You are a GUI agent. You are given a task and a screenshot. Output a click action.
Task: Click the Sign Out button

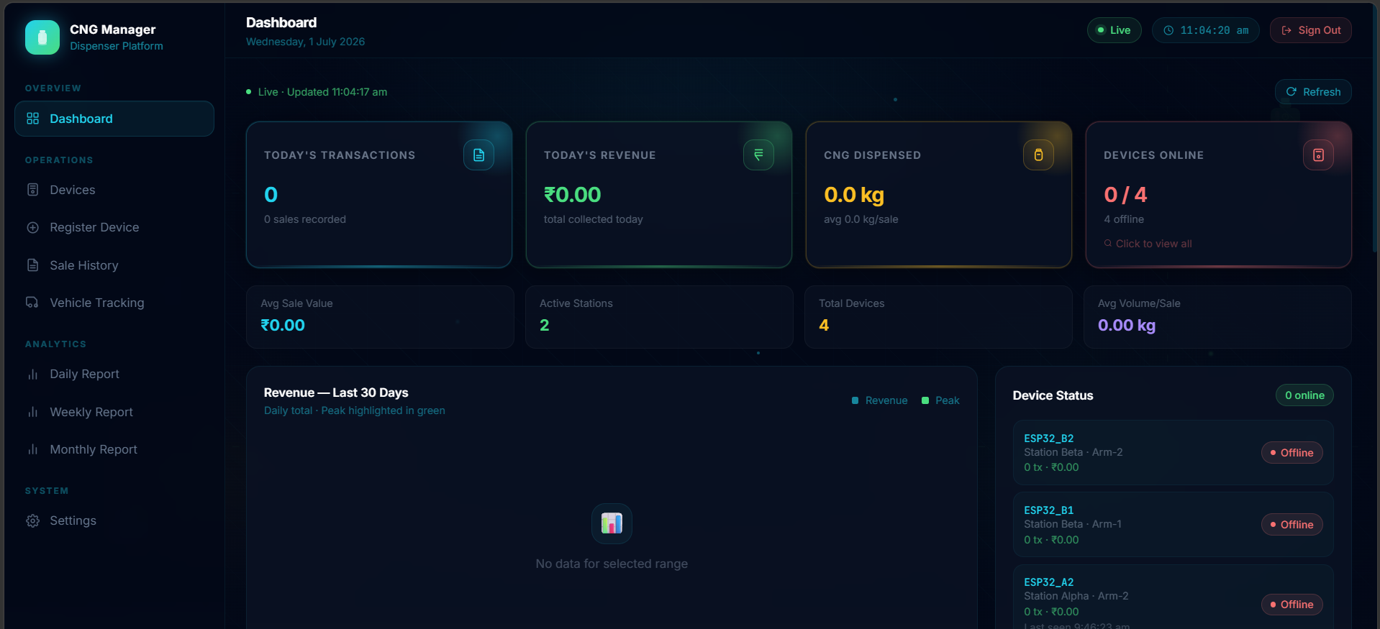(x=1311, y=30)
